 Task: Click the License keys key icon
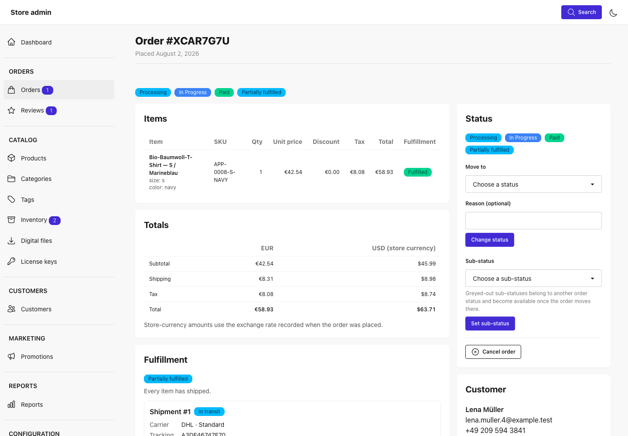coord(12,262)
